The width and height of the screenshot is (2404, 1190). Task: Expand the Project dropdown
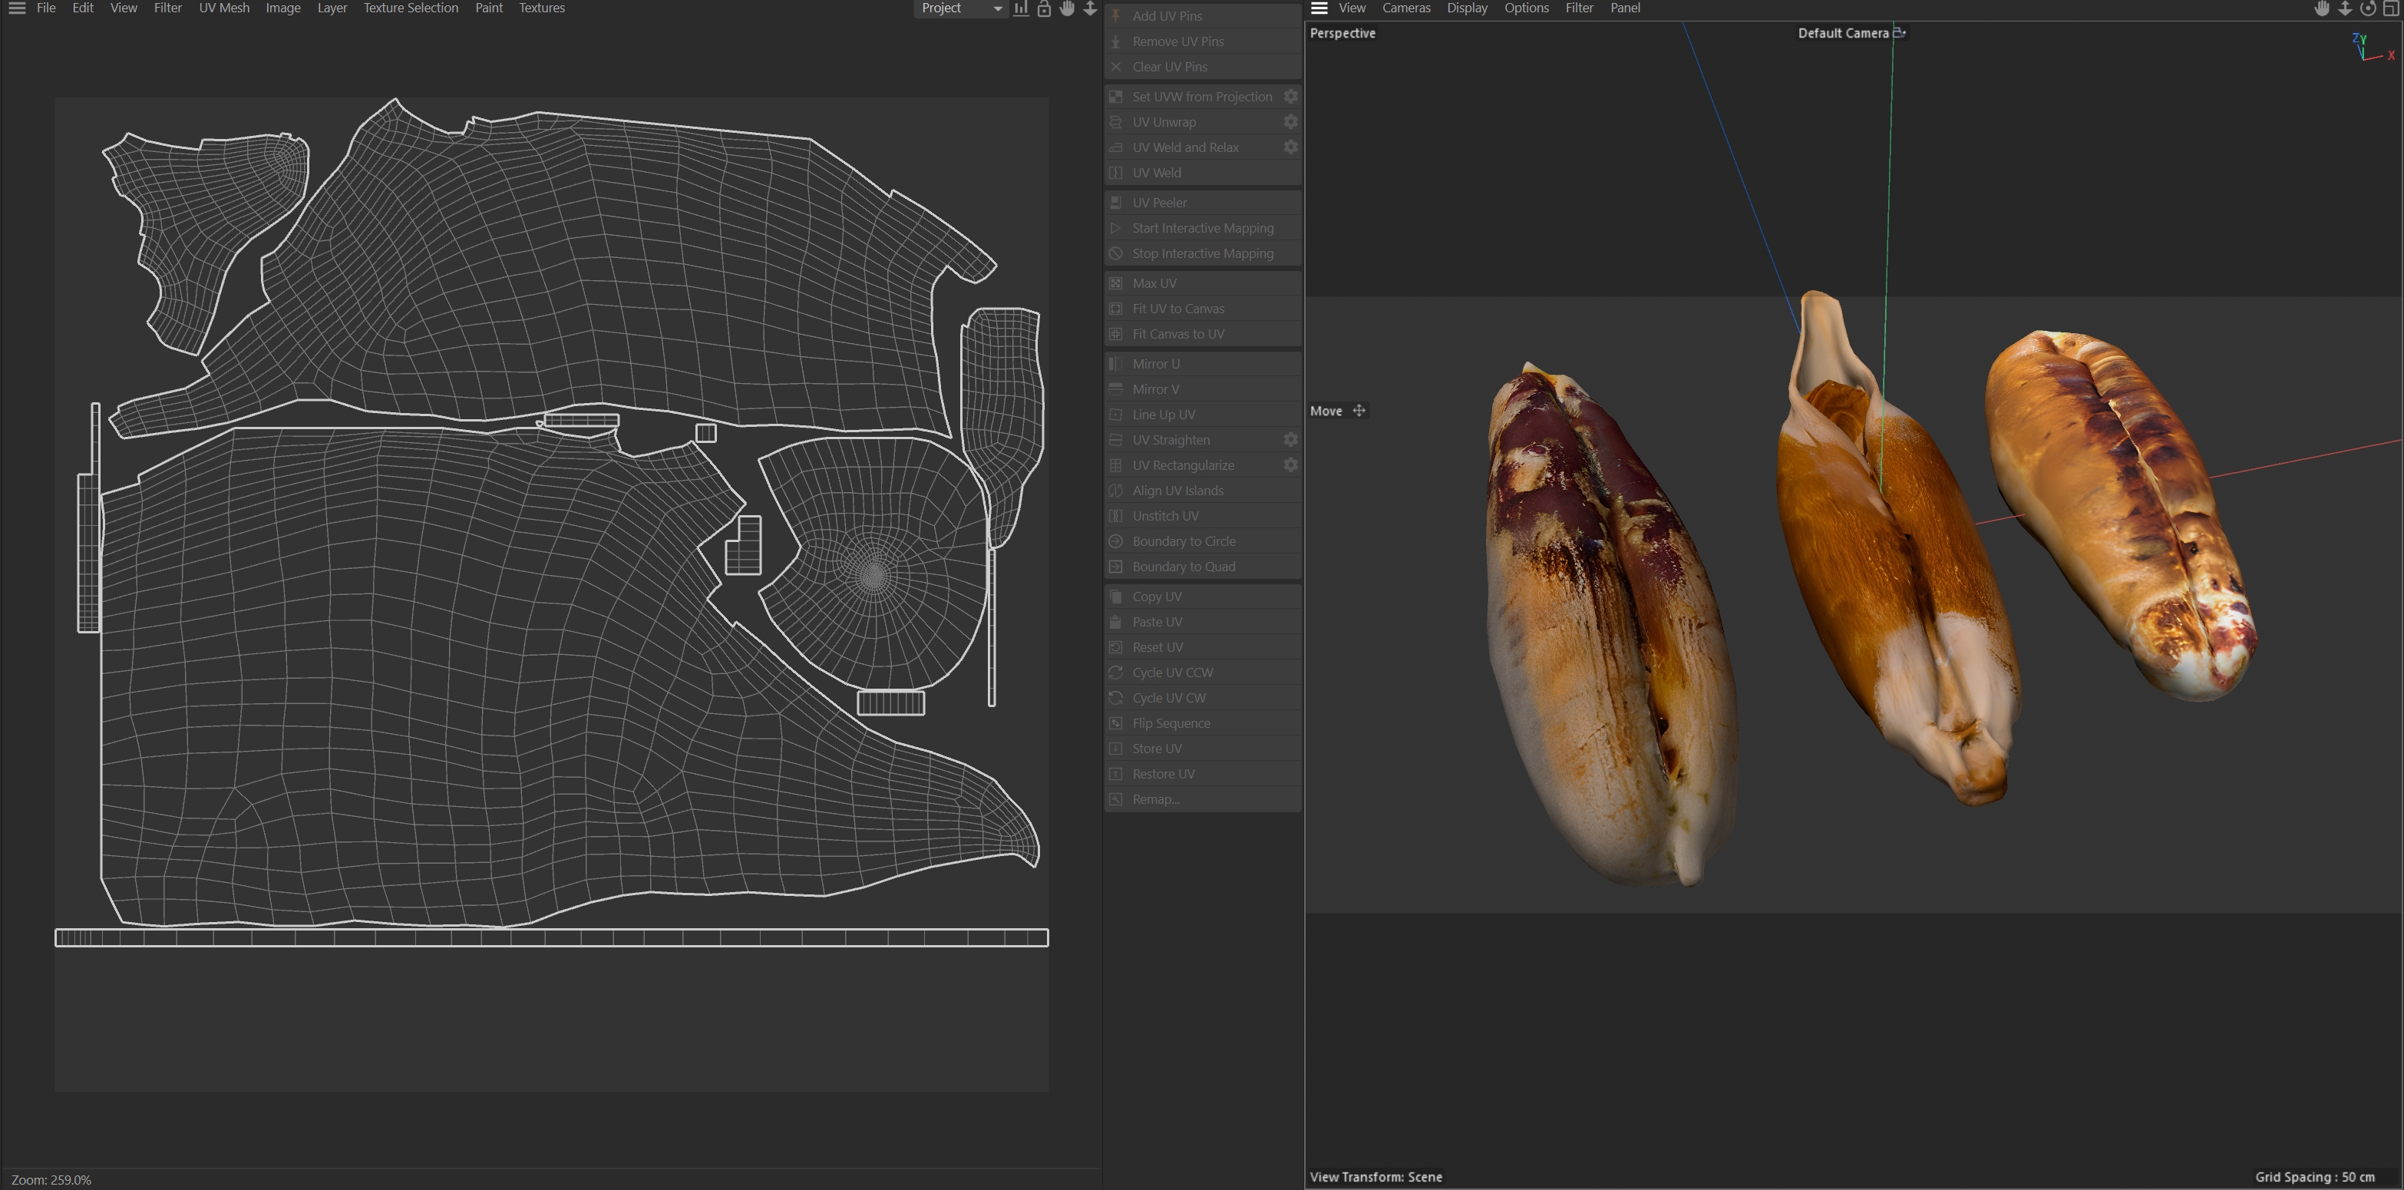coord(960,8)
